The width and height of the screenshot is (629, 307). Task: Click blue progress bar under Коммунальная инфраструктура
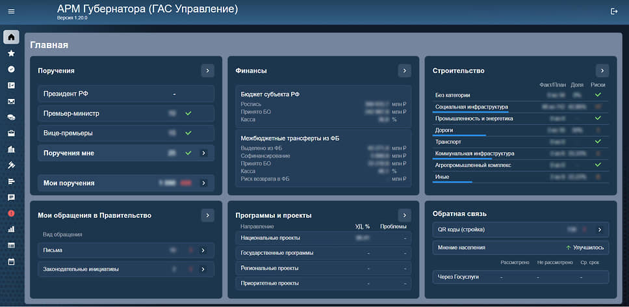462,159
